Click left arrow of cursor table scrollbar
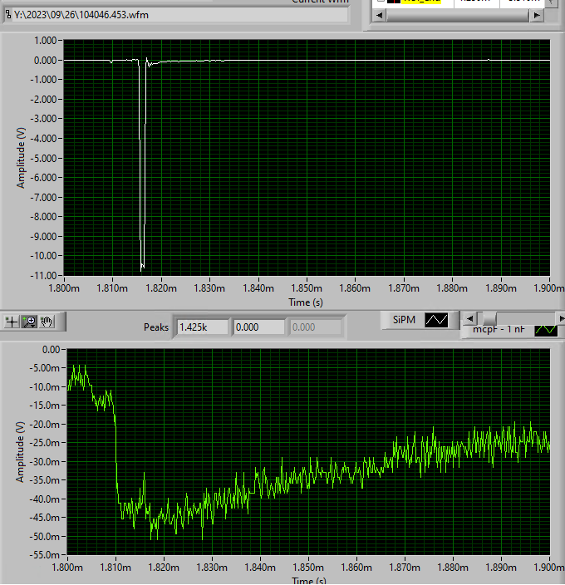The image size is (565, 585). click(379, 15)
